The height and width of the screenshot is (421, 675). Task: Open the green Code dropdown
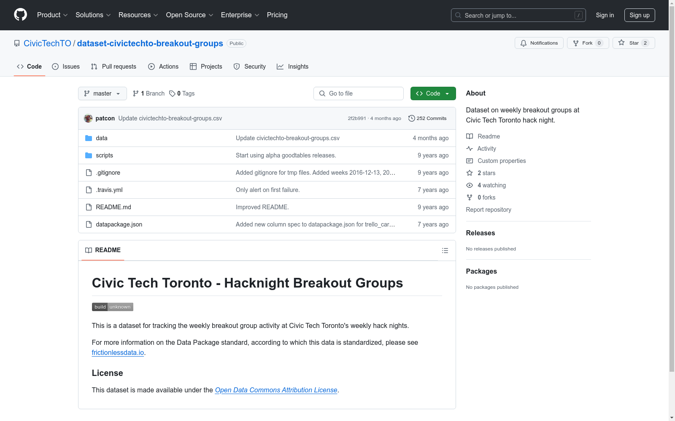pos(433,93)
